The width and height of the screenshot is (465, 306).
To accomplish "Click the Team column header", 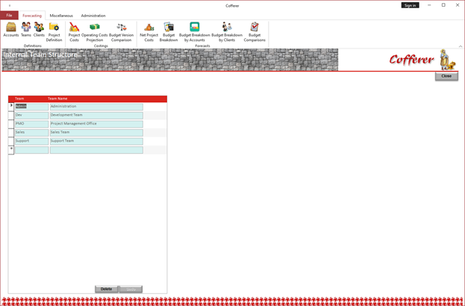I will (x=19, y=99).
